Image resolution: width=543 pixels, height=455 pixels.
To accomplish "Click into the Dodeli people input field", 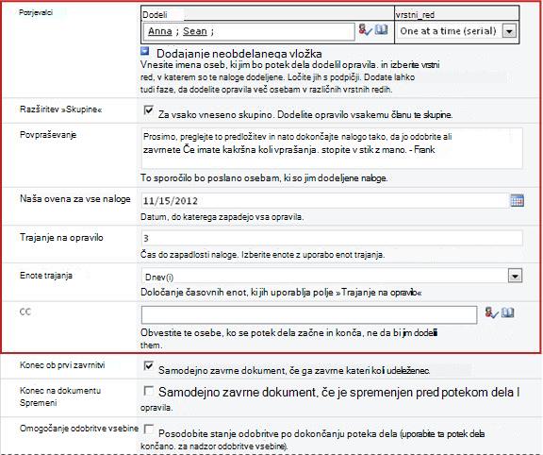I will [249, 32].
